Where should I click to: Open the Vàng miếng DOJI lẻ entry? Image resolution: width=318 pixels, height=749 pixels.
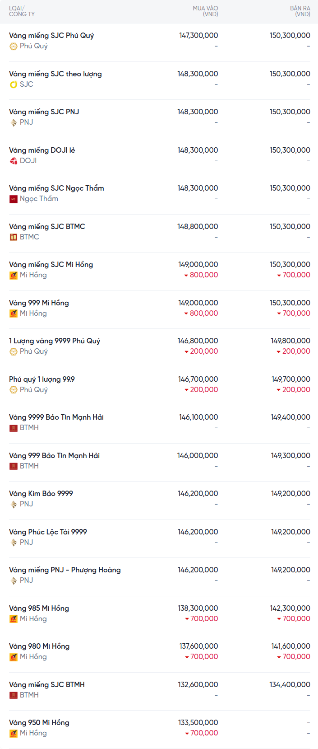[42, 150]
